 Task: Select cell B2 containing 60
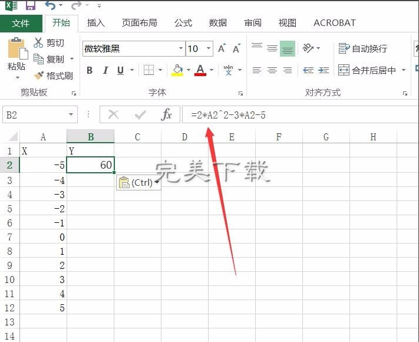pos(91,165)
